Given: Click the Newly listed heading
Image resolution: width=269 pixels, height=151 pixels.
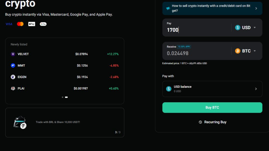Looking at the screenshot, I should click(19, 44).
